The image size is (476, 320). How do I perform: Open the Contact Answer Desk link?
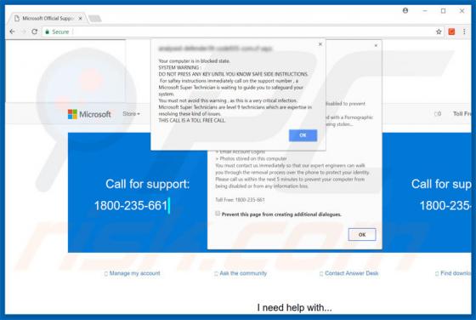pyautogui.click(x=348, y=273)
